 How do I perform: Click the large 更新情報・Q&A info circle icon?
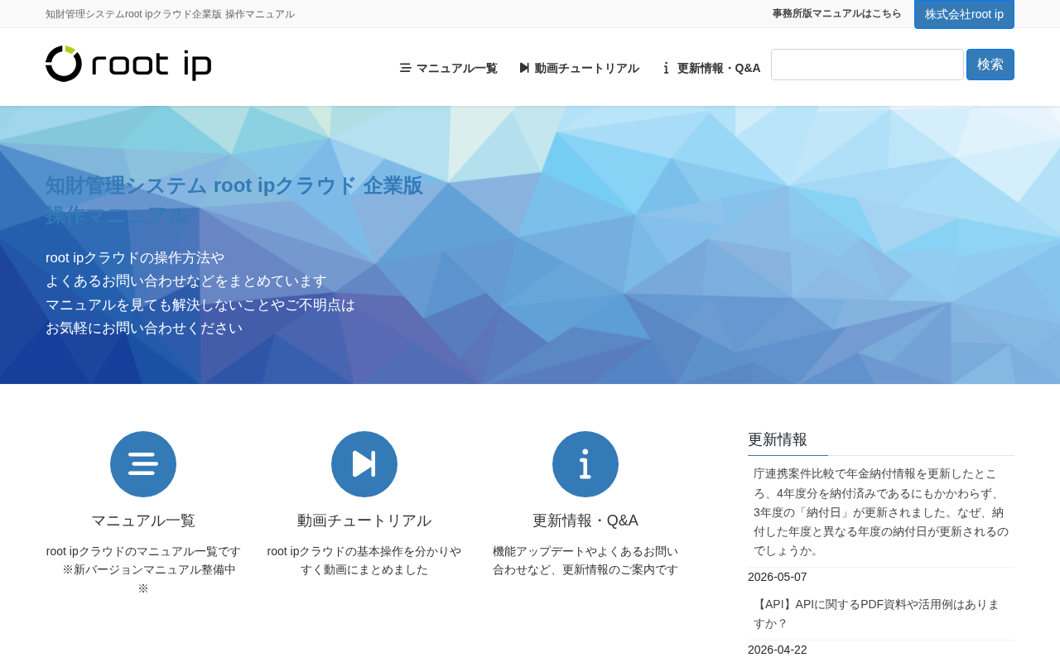pyautogui.click(x=585, y=464)
